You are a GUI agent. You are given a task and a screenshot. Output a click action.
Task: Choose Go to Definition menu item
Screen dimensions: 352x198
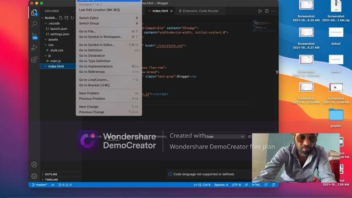pos(109,50)
